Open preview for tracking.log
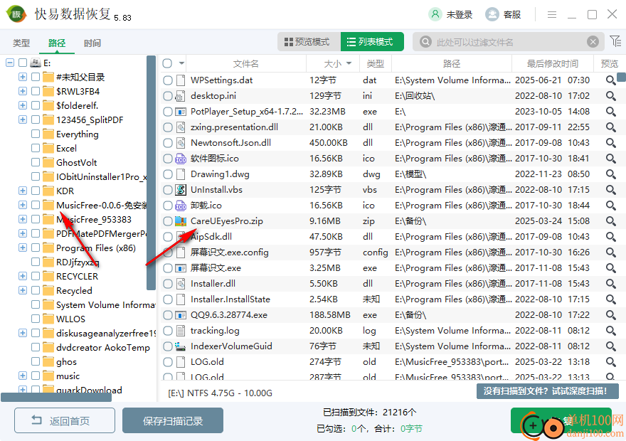This screenshot has width=626, height=441. pos(610,331)
